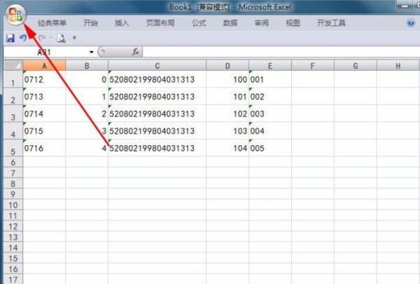
Task: Open the 视图 ribbon tab
Action: click(x=293, y=23)
